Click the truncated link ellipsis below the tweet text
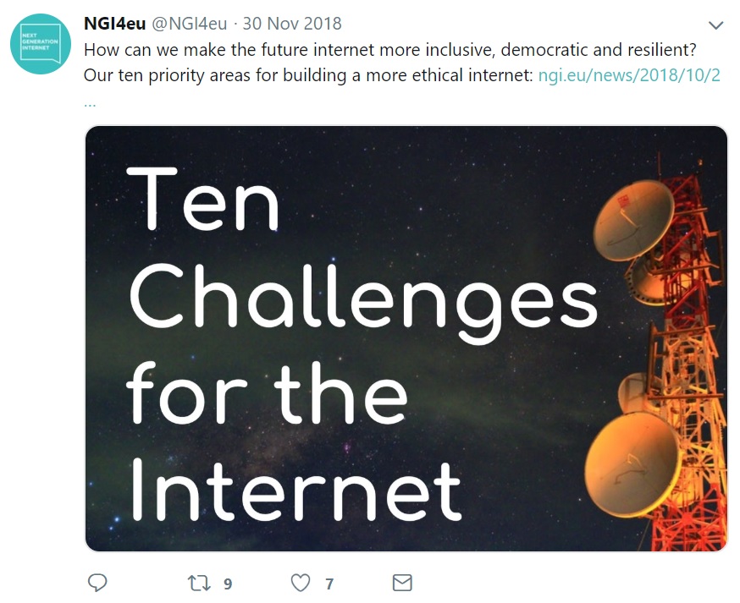740x603 pixels. coord(90,102)
